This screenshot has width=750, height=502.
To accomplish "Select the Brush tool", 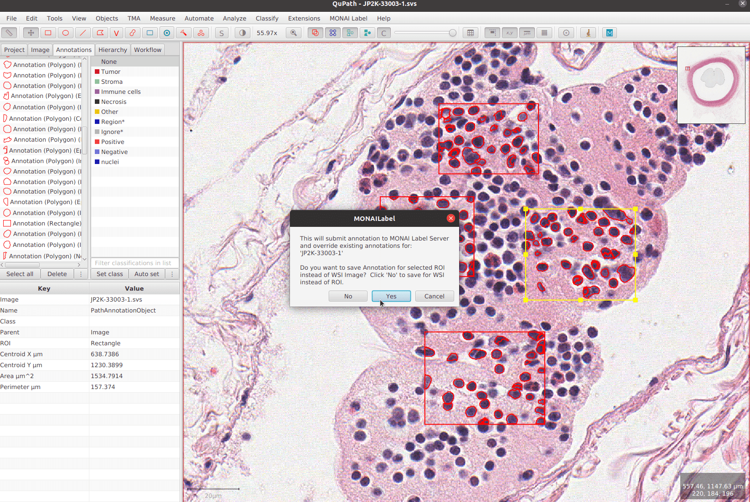I will 133,33.
